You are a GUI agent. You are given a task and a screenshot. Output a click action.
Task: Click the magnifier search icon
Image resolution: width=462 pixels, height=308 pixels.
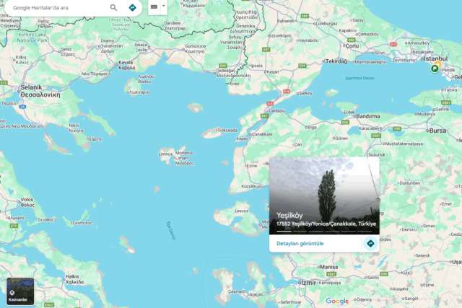[113, 8]
